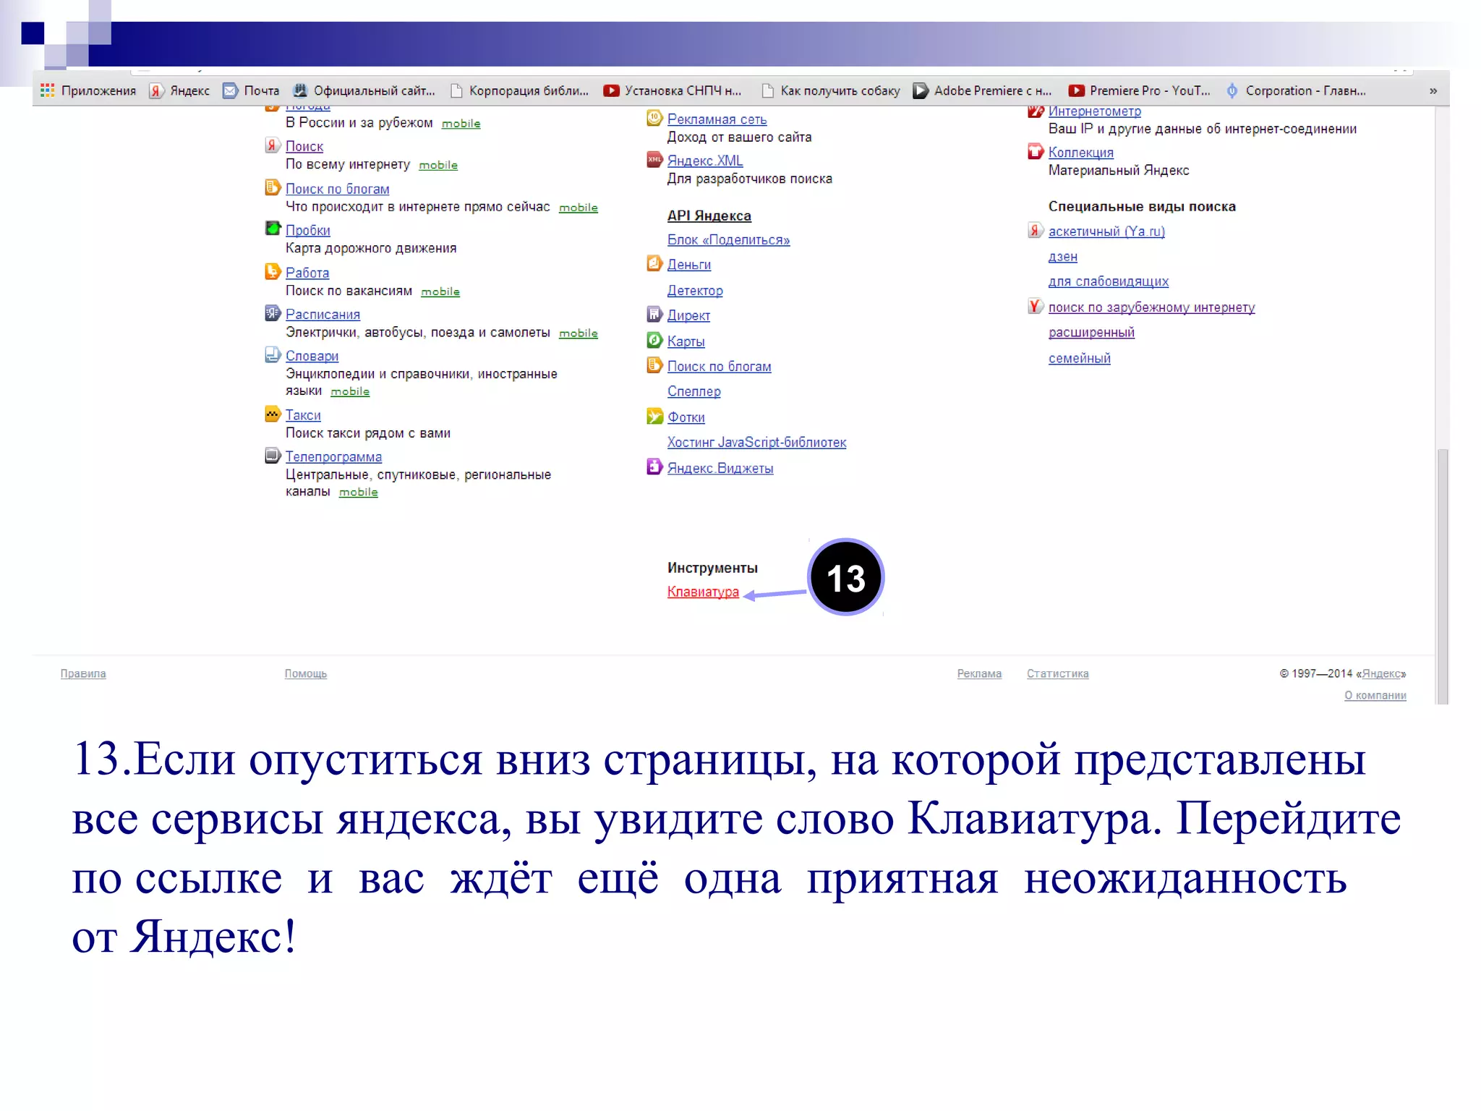Open the Коллекция link
This screenshot has width=1481, height=1111.
(1080, 153)
